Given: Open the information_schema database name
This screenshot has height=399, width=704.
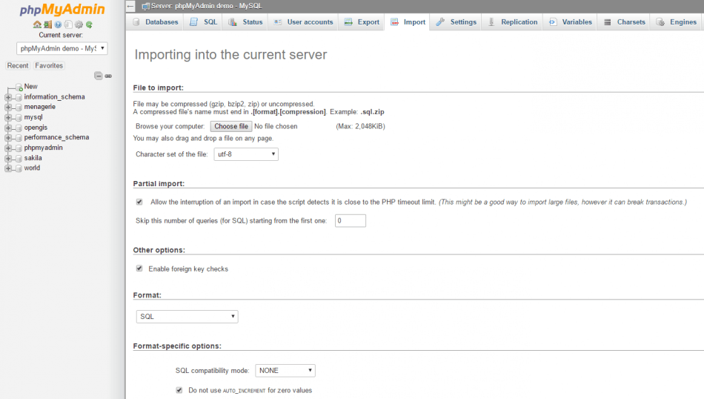Looking at the screenshot, I should coord(54,96).
